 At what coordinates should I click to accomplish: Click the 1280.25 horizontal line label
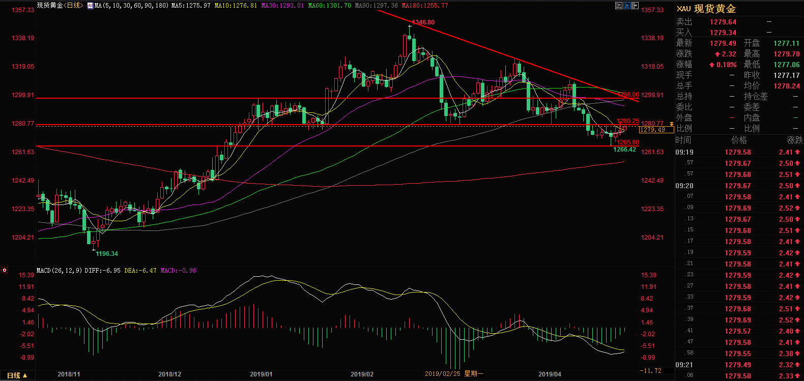628,121
